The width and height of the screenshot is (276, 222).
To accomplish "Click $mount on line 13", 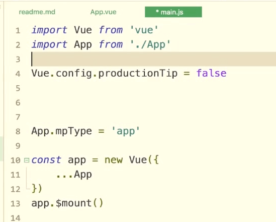I will click(74, 203).
